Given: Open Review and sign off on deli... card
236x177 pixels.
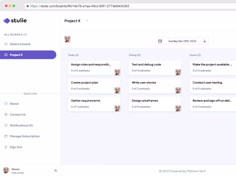Looking at the screenshot, I should click(x=213, y=104).
